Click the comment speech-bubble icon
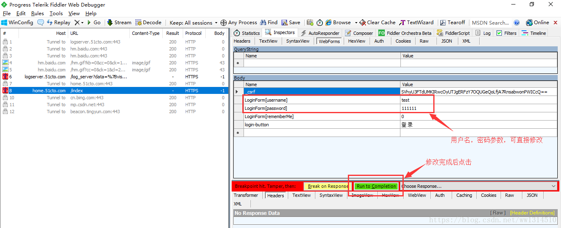This screenshot has height=228, width=561. 41,23
